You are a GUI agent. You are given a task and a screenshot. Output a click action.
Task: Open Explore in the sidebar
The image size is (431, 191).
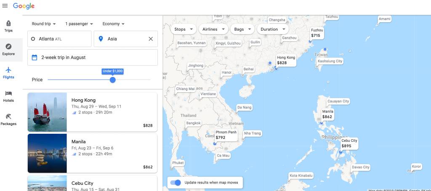(x=8, y=50)
